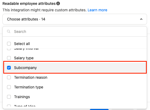
Task: Check the Select all checkbox
Action: coord(9,44)
